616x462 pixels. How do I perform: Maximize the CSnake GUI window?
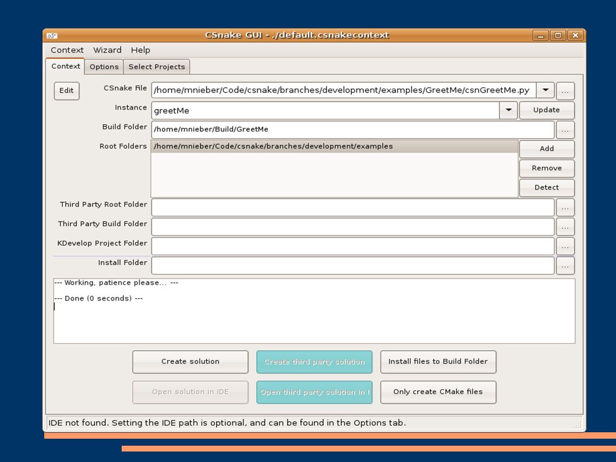[558, 36]
